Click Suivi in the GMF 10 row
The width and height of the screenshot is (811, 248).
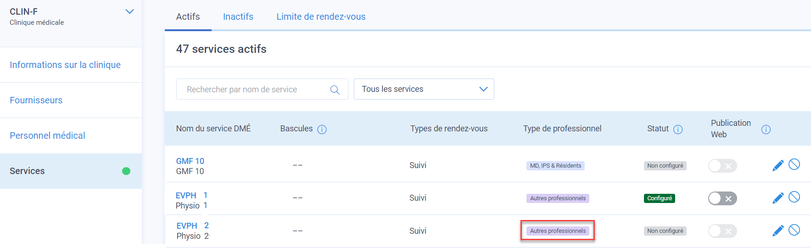point(418,165)
